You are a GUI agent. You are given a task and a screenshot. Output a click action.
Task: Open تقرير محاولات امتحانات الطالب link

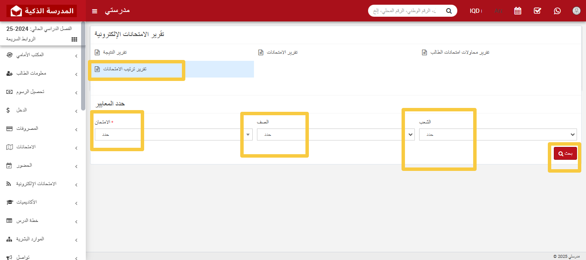[x=456, y=52]
